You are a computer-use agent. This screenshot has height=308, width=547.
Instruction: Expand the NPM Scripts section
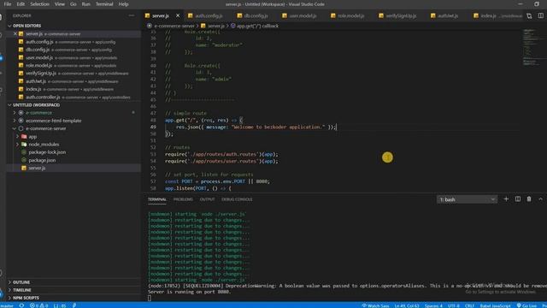[26, 298]
